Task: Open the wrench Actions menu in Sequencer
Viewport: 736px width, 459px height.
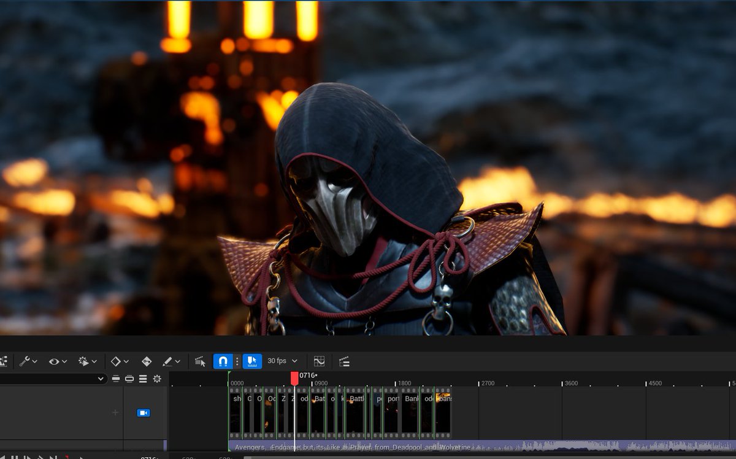Action: click(28, 361)
